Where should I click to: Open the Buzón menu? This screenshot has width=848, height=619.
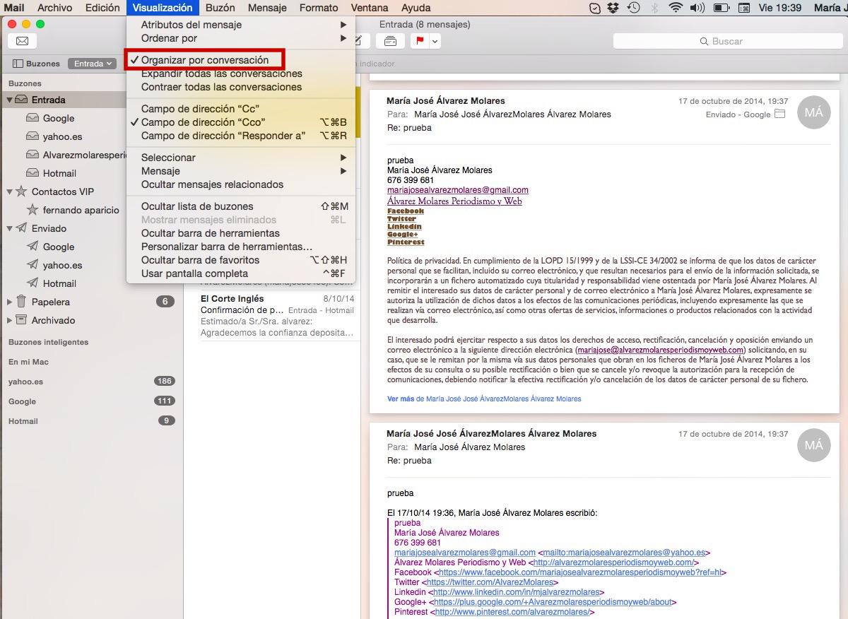click(220, 8)
